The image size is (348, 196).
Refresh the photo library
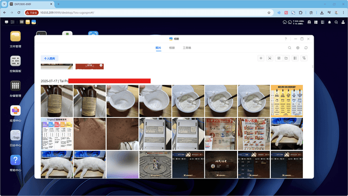pyautogui.click(x=306, y=48)
